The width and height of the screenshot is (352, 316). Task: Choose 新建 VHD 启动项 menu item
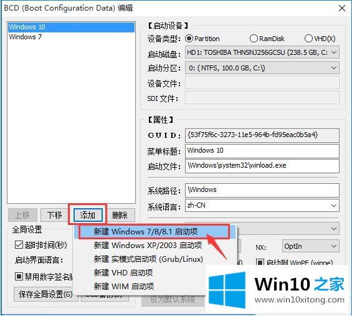[140, 273]
